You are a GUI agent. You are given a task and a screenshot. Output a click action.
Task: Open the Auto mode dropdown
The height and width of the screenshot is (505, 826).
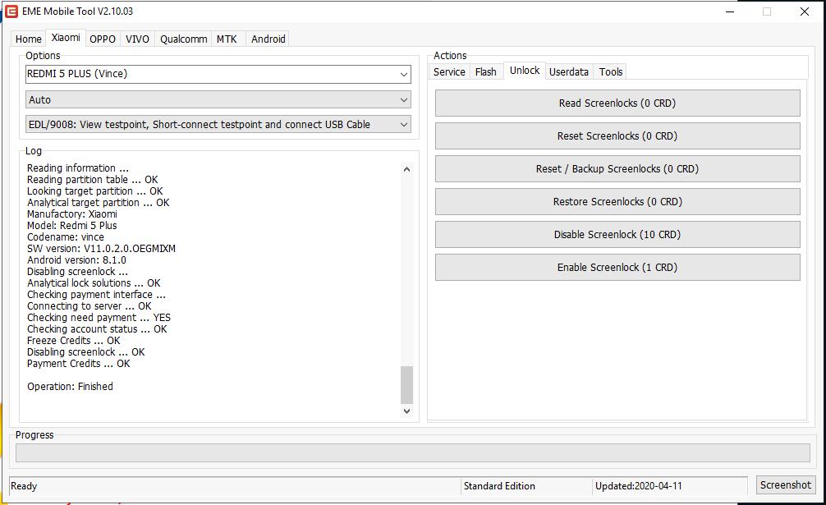tap(218, 99)
